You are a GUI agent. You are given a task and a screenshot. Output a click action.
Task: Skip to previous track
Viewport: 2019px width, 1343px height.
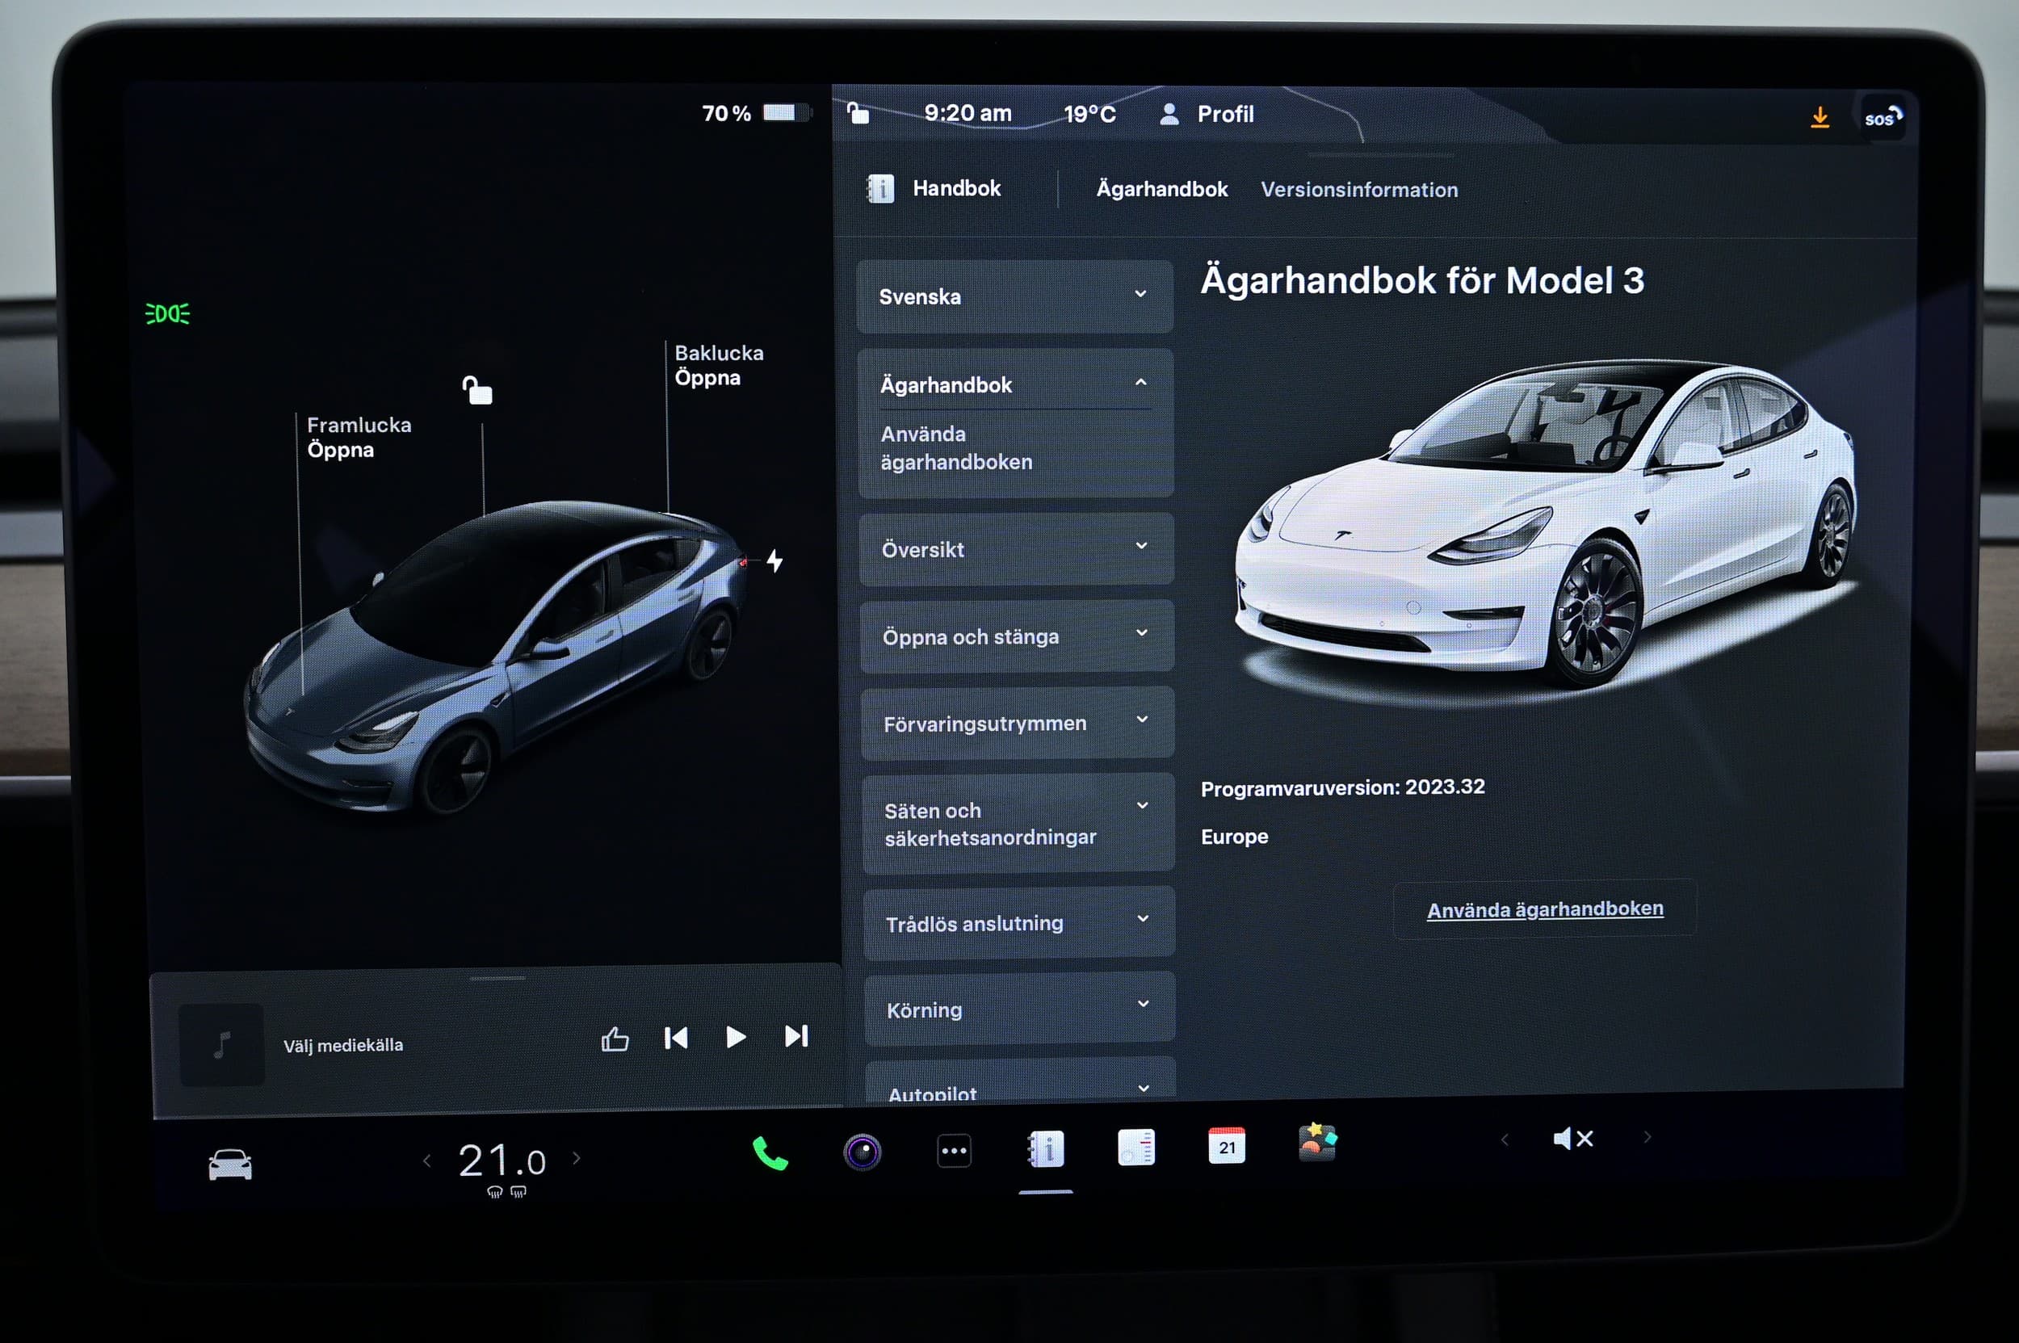pyautogui.click(x=676, y=1038)
